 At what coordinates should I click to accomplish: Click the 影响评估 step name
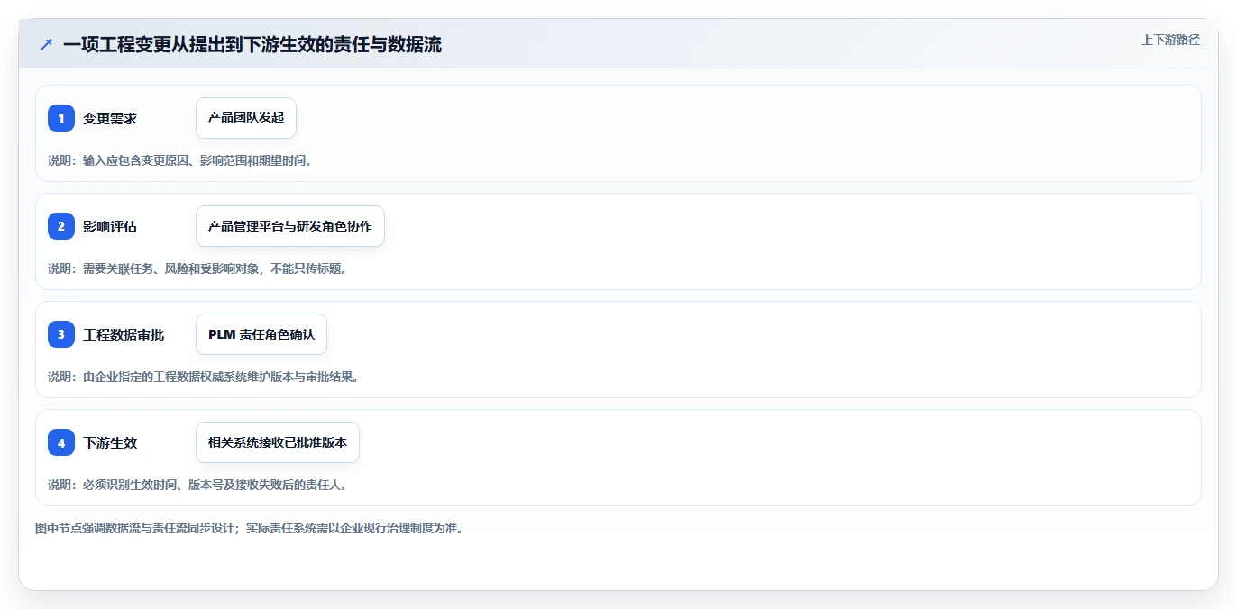[110, 226]
